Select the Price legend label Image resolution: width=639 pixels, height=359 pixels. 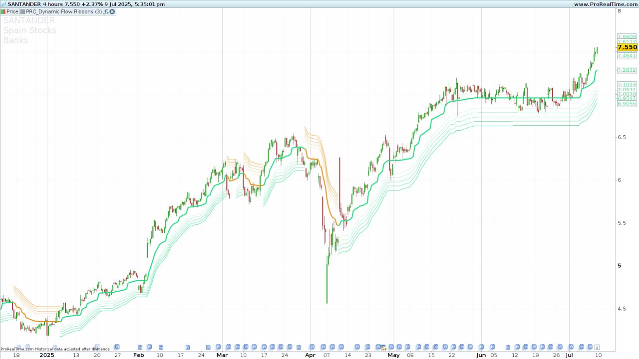pos(12,11)
